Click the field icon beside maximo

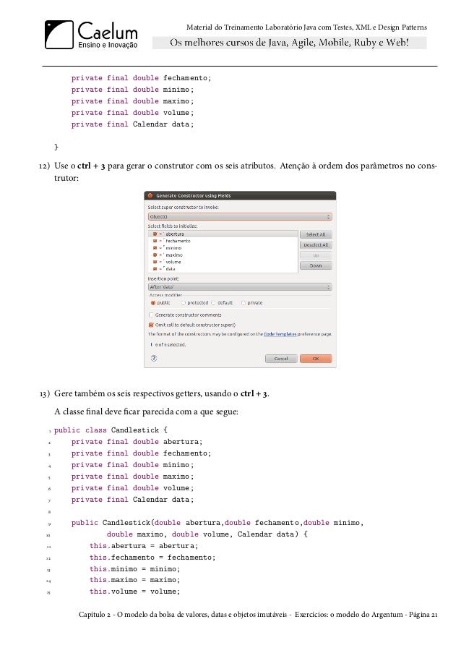[161, 255]
